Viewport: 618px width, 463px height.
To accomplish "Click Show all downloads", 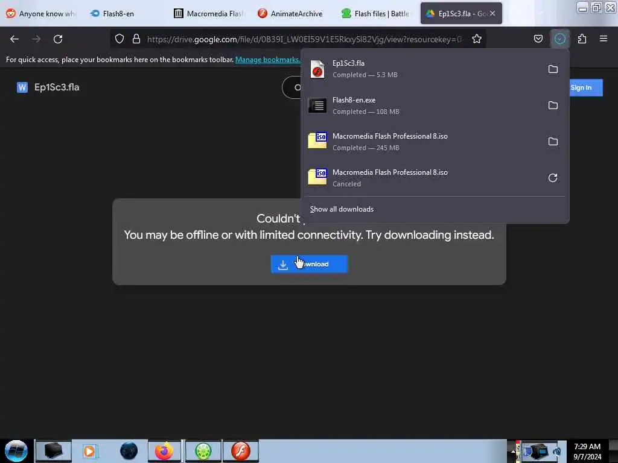I will 342,209.
